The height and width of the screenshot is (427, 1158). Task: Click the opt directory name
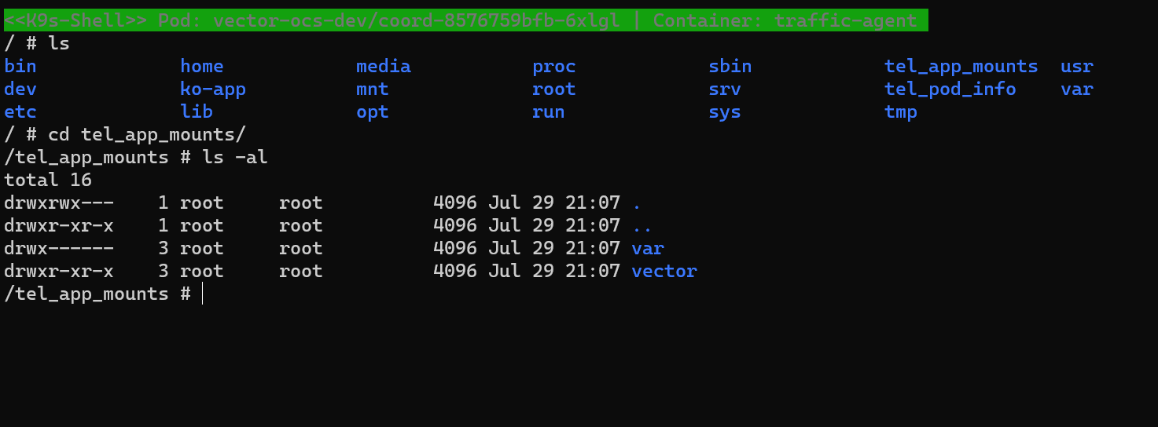click(x=372, y=112)
